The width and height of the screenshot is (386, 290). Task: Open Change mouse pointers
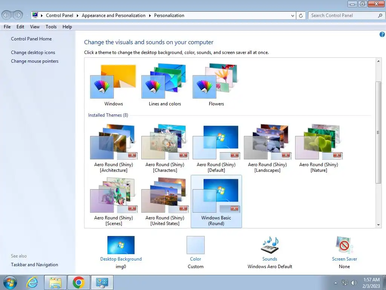35,61
